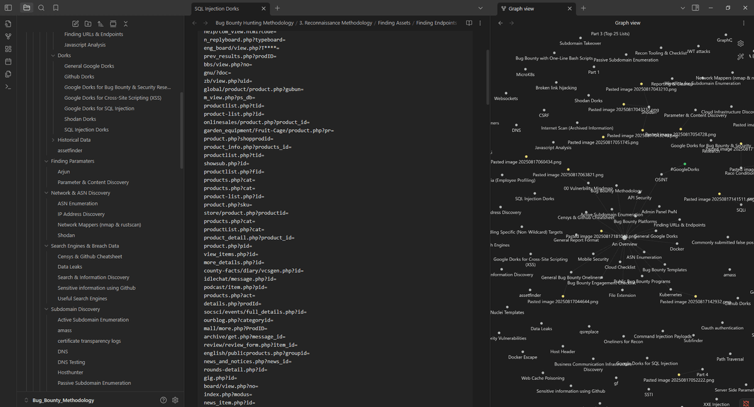Open graph view from the ribbon

pos(8,36)
